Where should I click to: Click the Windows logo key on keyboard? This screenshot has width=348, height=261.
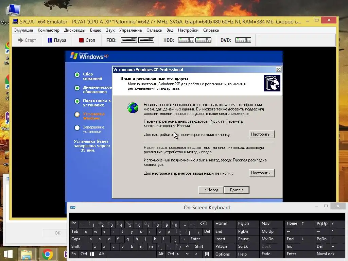point(92,254)
